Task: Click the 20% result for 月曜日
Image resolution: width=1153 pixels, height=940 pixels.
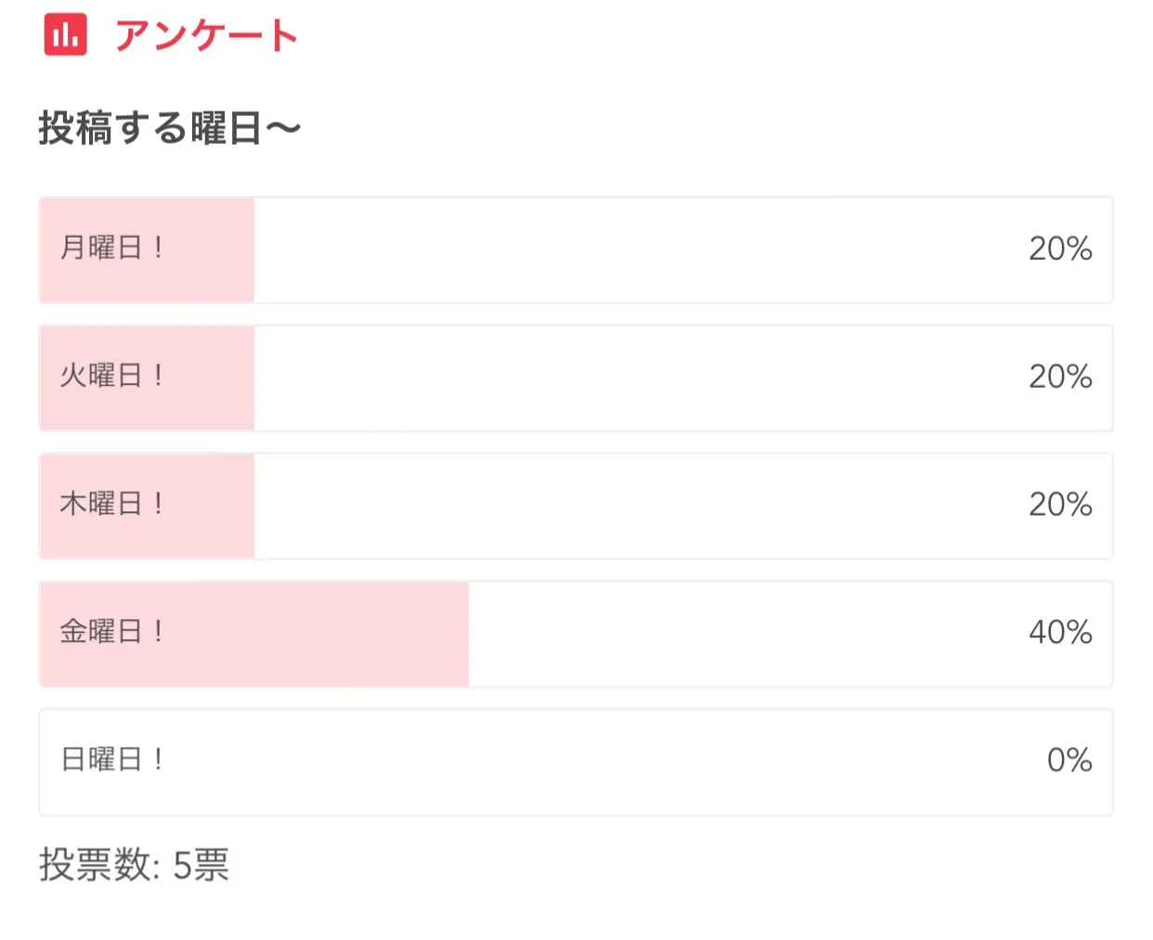Action: coord(1060,248)
